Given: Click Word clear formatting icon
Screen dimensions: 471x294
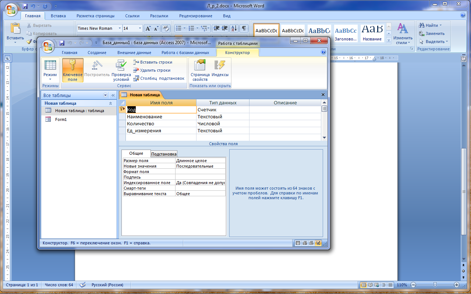Looking at the screenshot, I should pos(166,28).
